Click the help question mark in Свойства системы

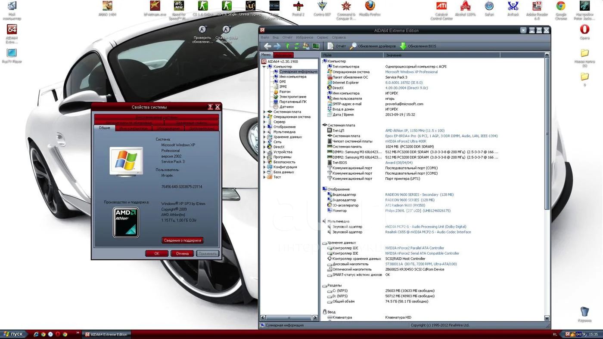pyautogui.click(x=210, y=107)
